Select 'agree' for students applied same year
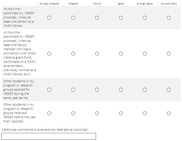Screen dimensions: 182x141 coord(121,90)
